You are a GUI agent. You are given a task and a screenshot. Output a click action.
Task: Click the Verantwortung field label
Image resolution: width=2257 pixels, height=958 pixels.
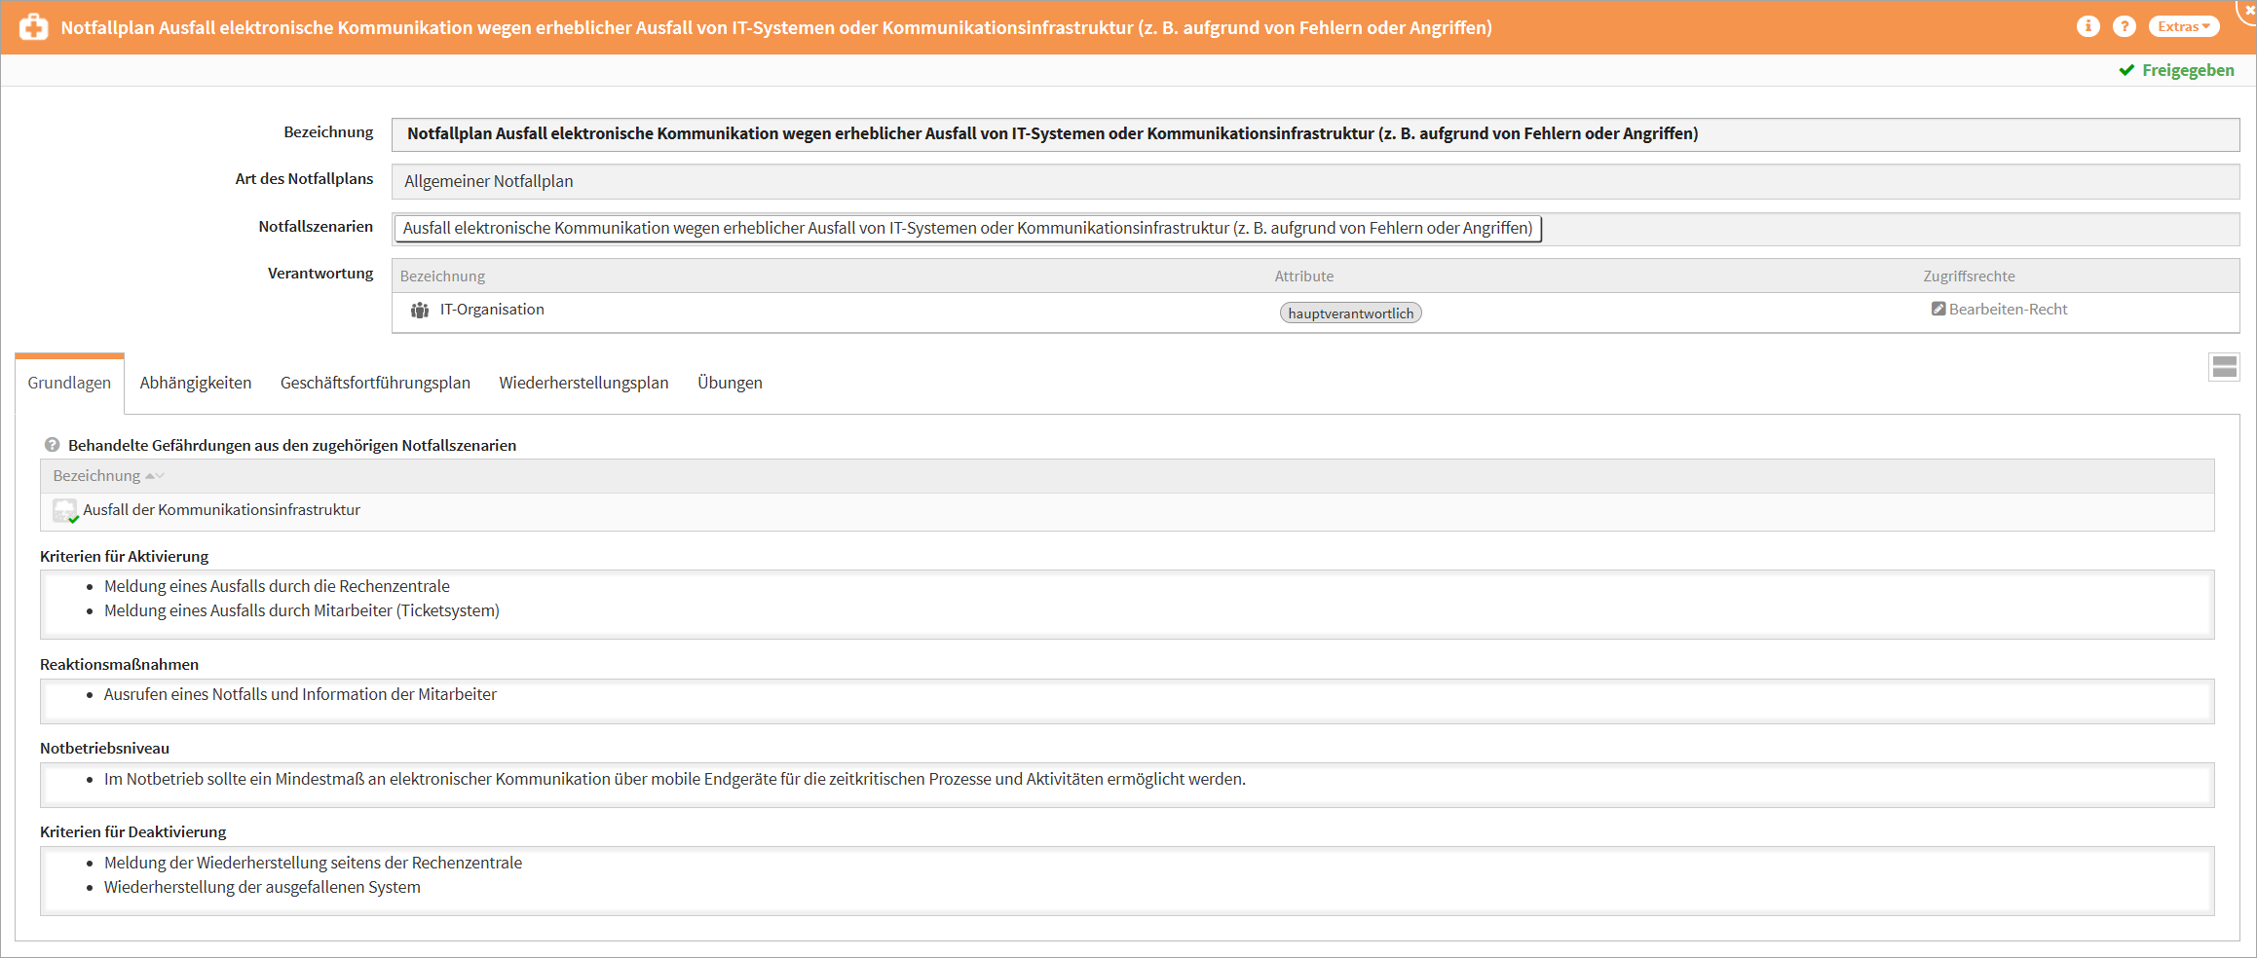pyautogui.click(x=320, y=274)
